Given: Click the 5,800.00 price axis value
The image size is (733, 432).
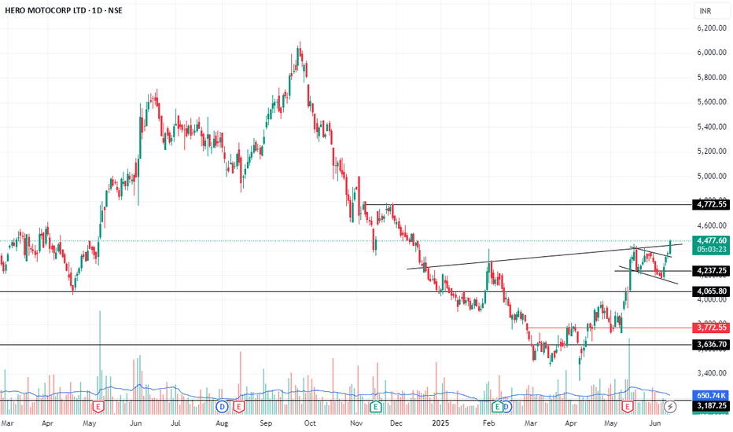Looking at the screenshot, I should [x=712, y=77].
